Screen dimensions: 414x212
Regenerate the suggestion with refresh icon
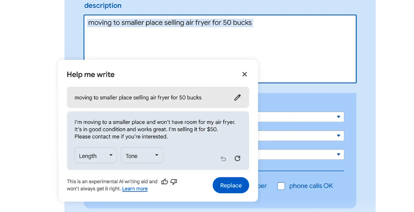pyautogui.click(x=237, y=158)
